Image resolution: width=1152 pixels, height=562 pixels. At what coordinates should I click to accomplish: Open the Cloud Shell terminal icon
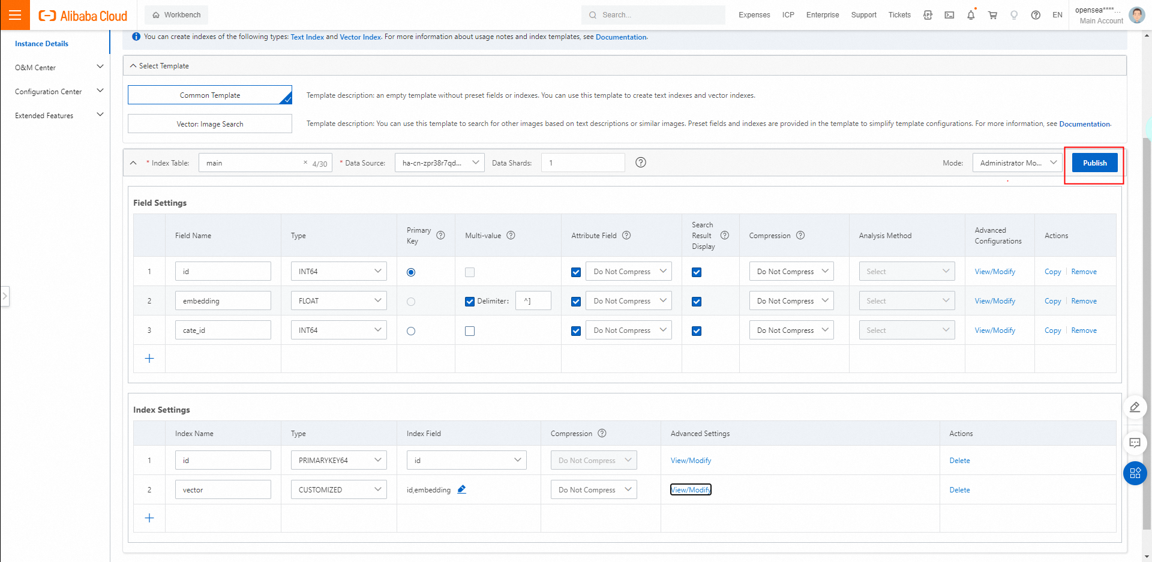tap(949, 15)
